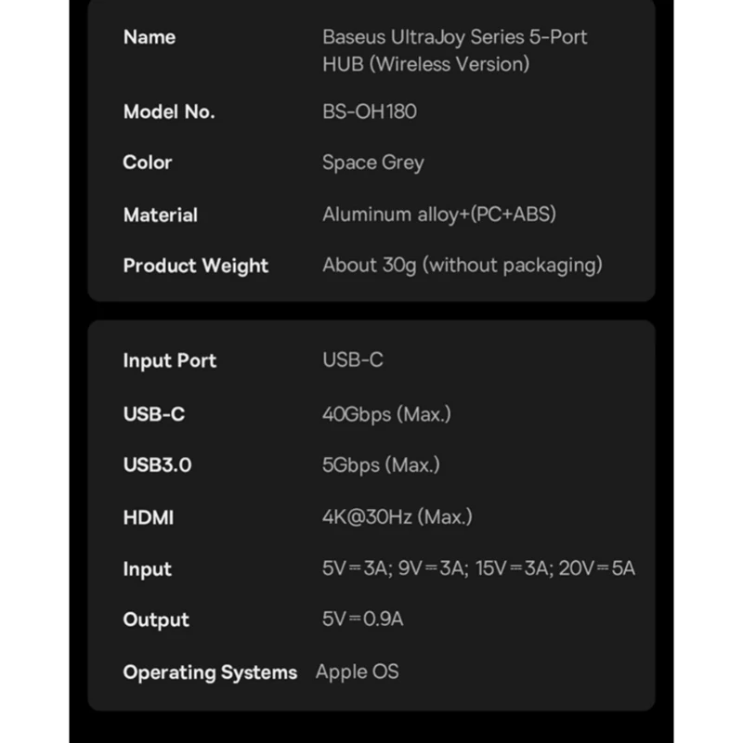Click the Product Weight label
The image size is (743, 743).
point(195,266)
